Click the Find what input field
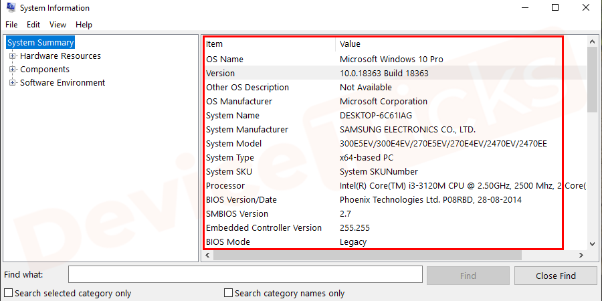Viewport: 602px width, 301px height. pos(245,274)
